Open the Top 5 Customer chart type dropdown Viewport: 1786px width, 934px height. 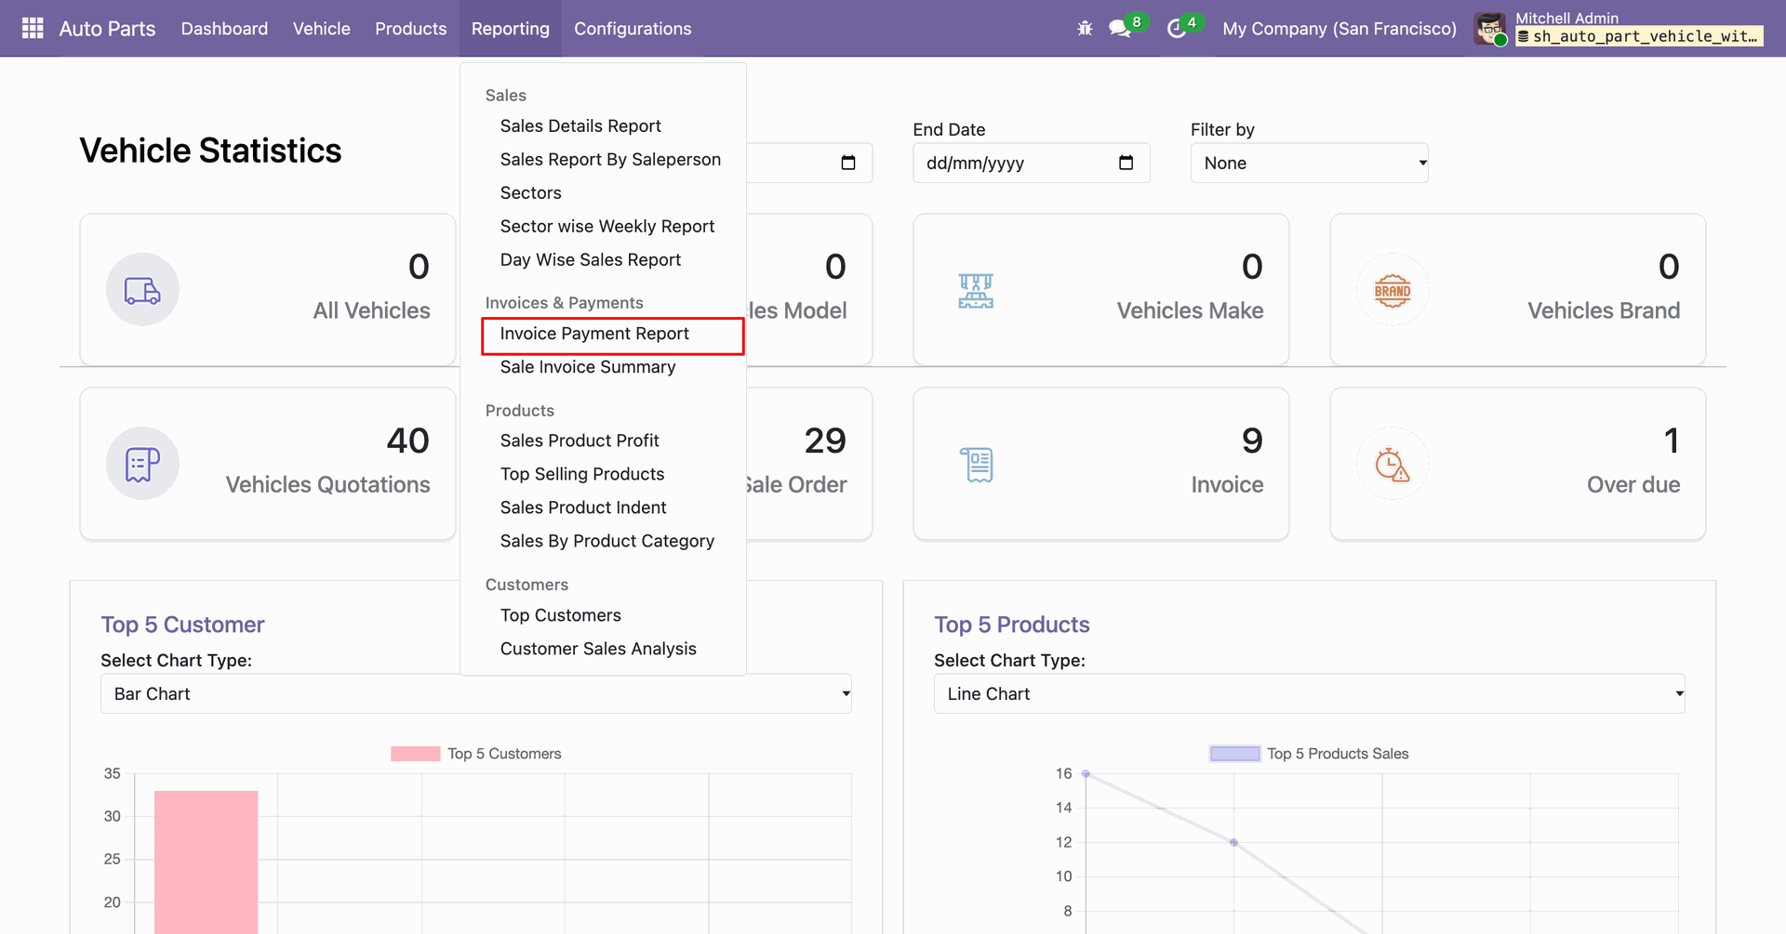click(475, 693)
